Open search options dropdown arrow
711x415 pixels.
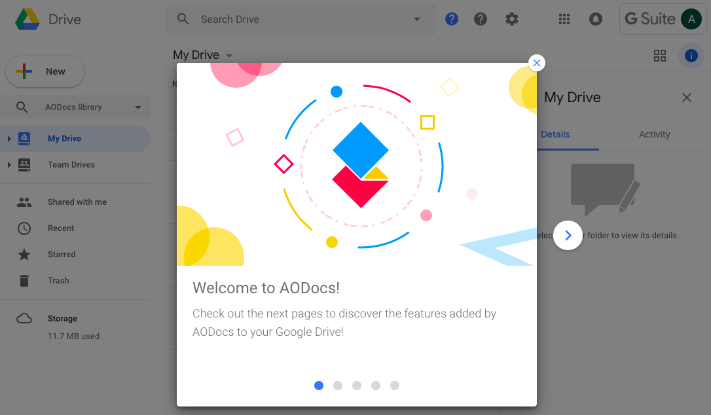coord(417,19)
